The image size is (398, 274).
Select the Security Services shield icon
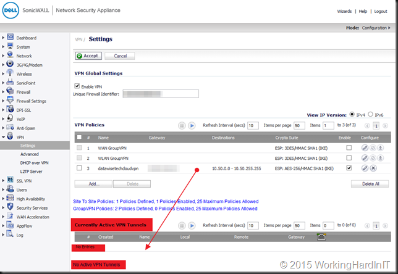pos(10,207)
